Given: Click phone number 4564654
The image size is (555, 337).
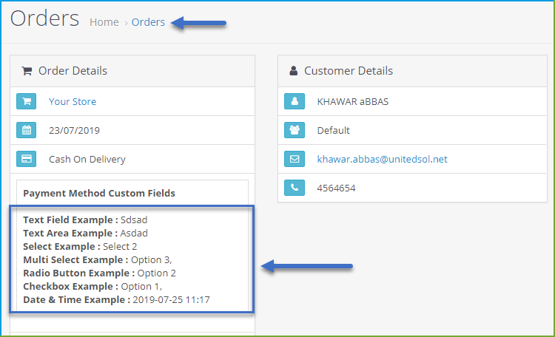Looking at the screenshot, I should [x=336, y=188].
